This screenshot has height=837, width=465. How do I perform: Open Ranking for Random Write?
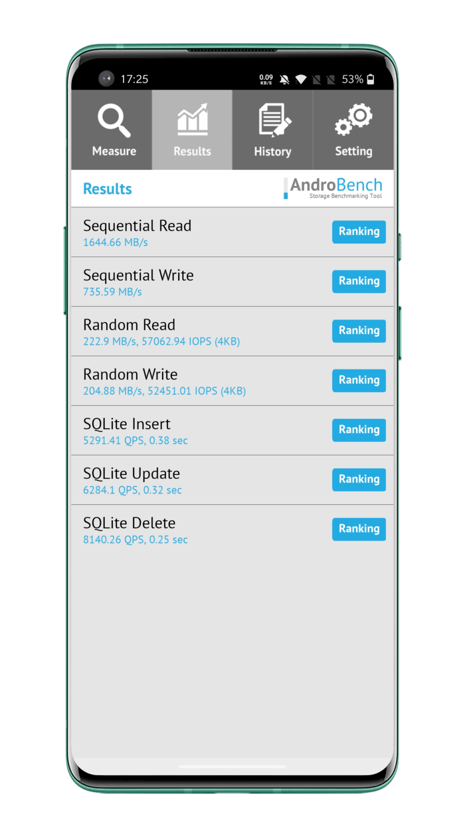359,380
